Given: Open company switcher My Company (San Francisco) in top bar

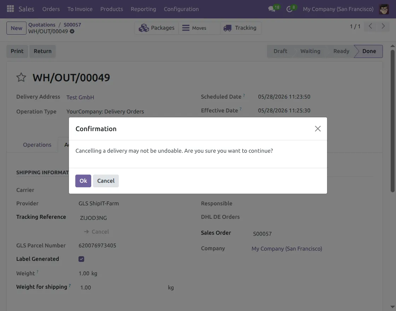Looking at the screenshot, I should (338, 9).
